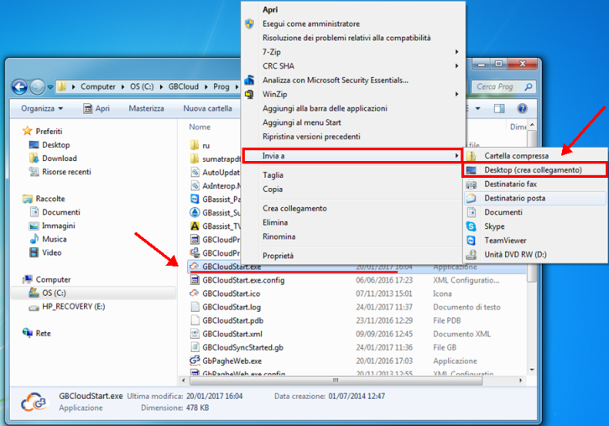Click Nuova cartella toolbar button

pyautogui.click(x=207, y=108)
